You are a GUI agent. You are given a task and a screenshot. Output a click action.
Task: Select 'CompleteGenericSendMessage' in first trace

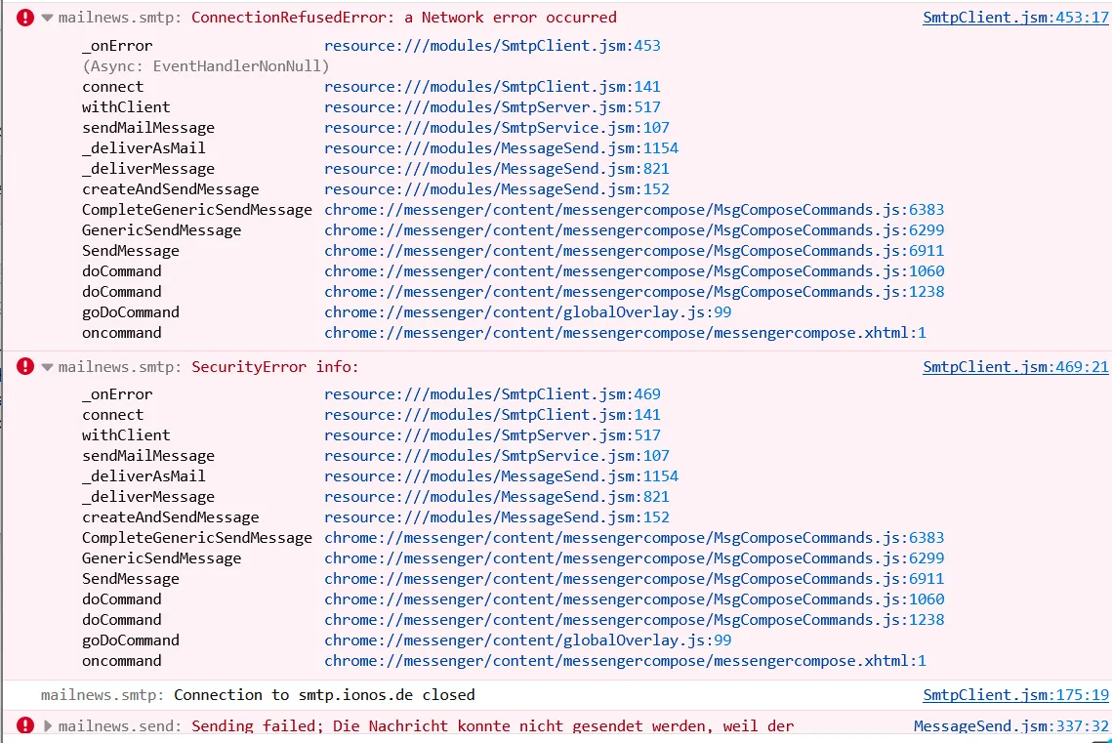click(x=197, y=210)
